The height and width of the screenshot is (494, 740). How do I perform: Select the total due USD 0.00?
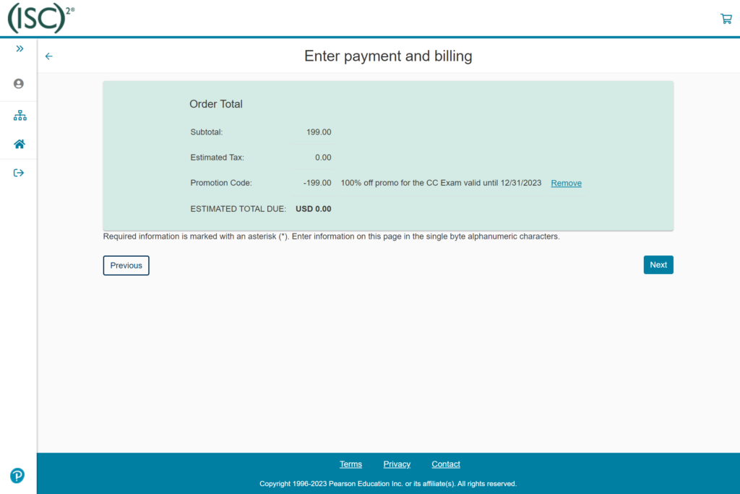(x=314, y=209)
